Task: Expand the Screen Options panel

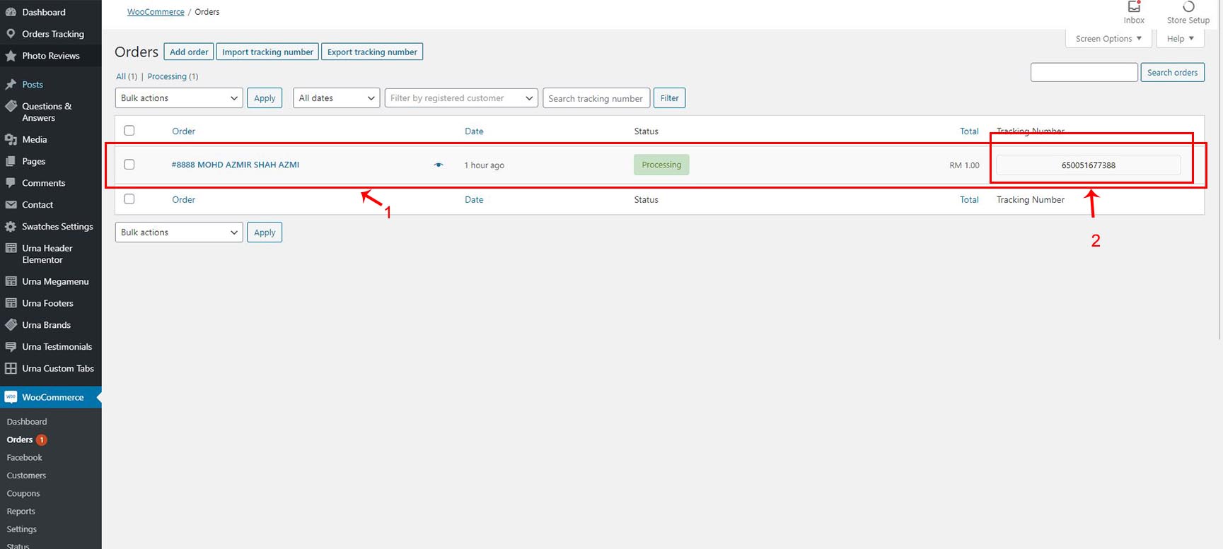Action: [1108, 39]
